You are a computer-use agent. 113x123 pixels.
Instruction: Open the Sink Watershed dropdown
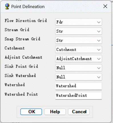[x=78, y=77]
